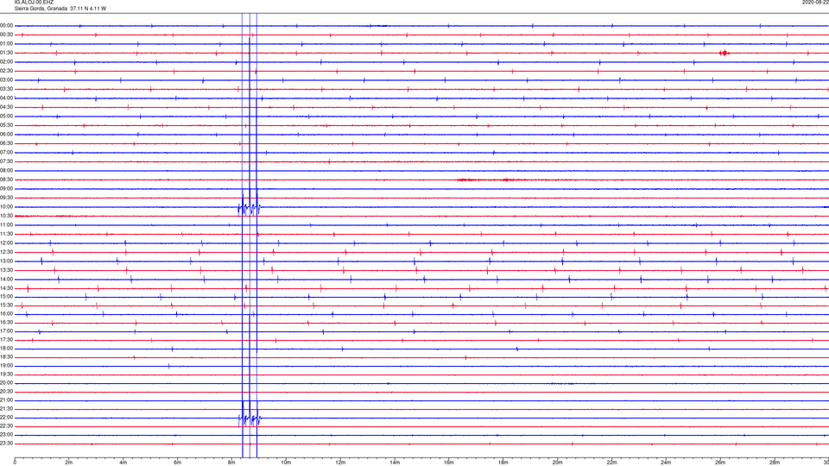This screenshot has height=466, width=829.
Task: Click the 28m tick on the time axis
Action: [775, 463]
